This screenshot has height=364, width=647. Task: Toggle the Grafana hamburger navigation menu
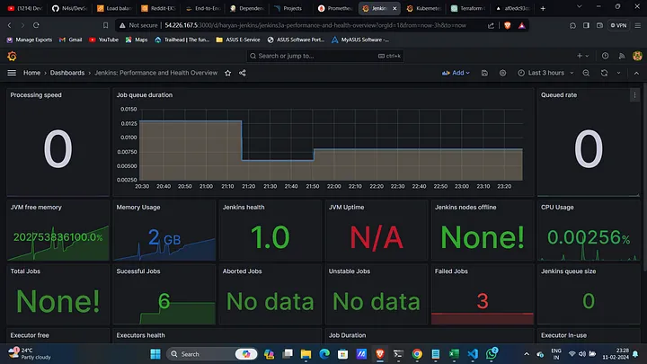point(12,73)
